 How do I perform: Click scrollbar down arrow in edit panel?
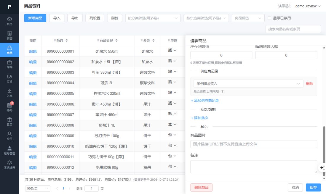pyautogui.click(x=324, y=178)
